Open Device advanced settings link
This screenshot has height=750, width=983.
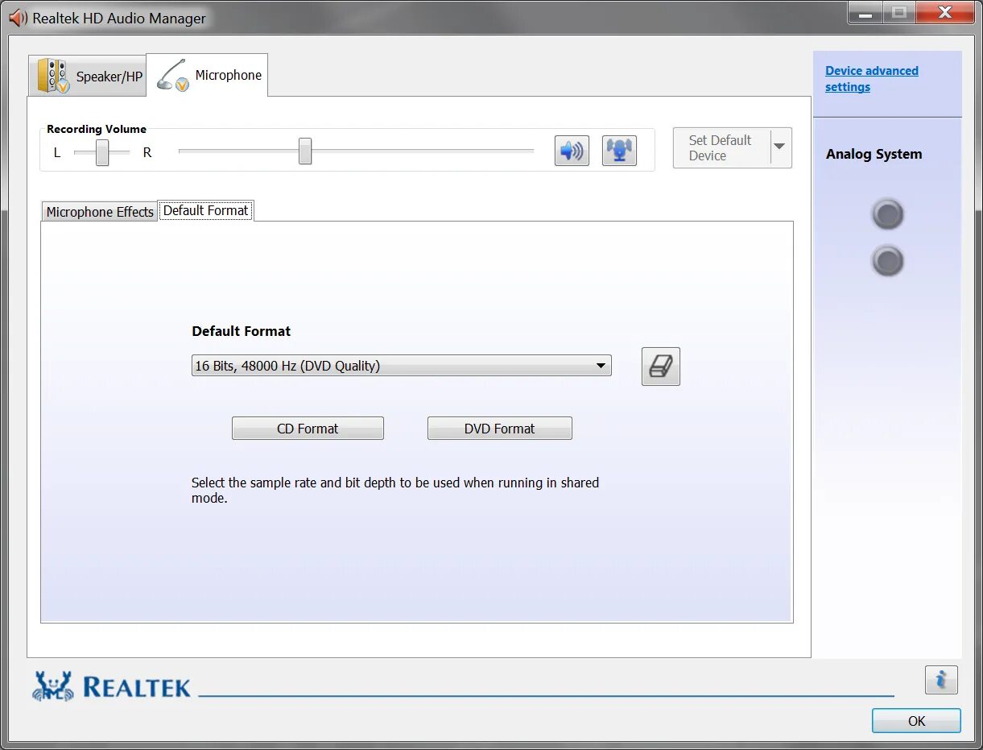[x=871, y=79]
